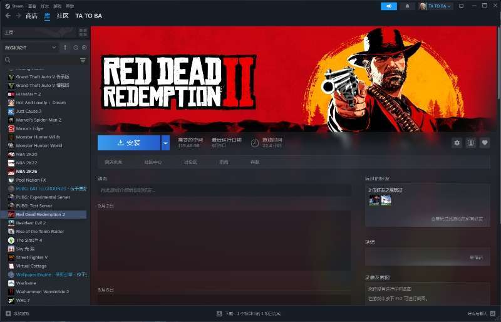Expand the install button dropdown arrow
This screenshot has height=322, width=501.
coord(165,143)
